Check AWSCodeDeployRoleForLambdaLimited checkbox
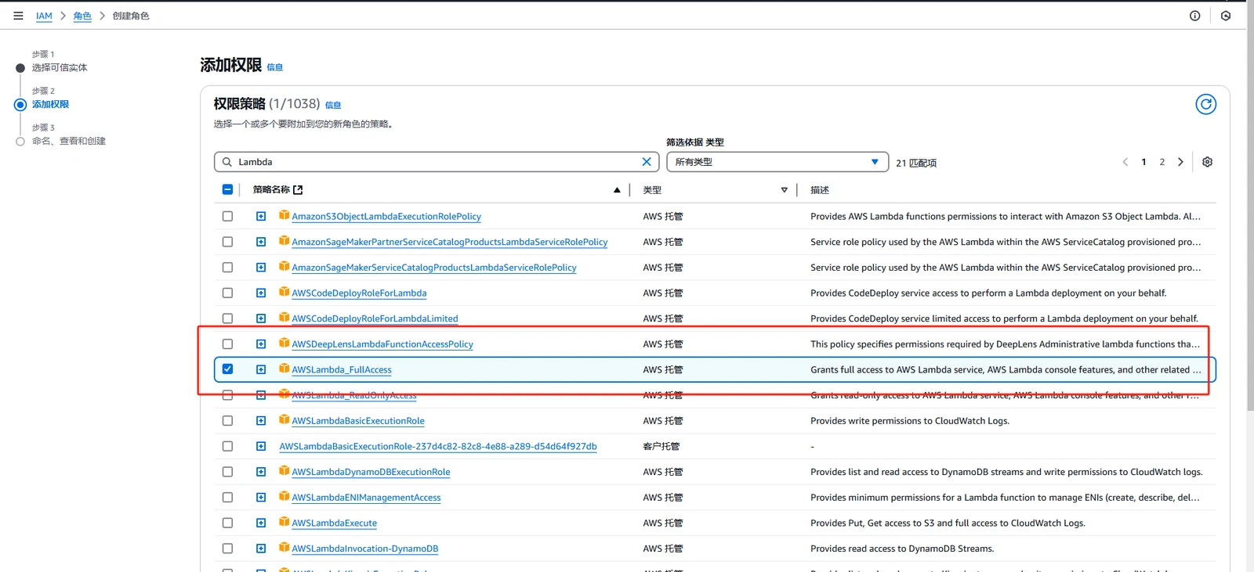This screenshot has height=572, width=1254. point(227,318)
